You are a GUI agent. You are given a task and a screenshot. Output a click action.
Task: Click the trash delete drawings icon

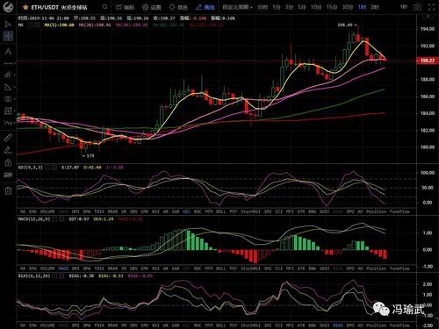(8, 191)
